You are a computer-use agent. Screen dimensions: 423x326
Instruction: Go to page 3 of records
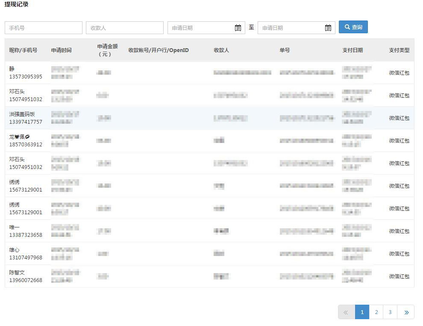390,312
